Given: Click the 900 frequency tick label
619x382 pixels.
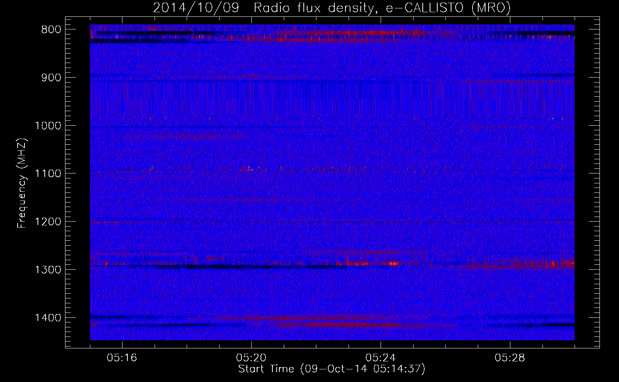Looking at the screenshot, I should coord(51,78).
